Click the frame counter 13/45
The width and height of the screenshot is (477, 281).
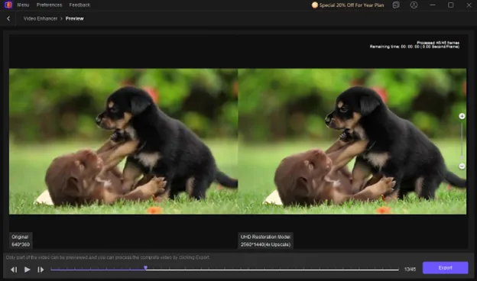[410, 269]
